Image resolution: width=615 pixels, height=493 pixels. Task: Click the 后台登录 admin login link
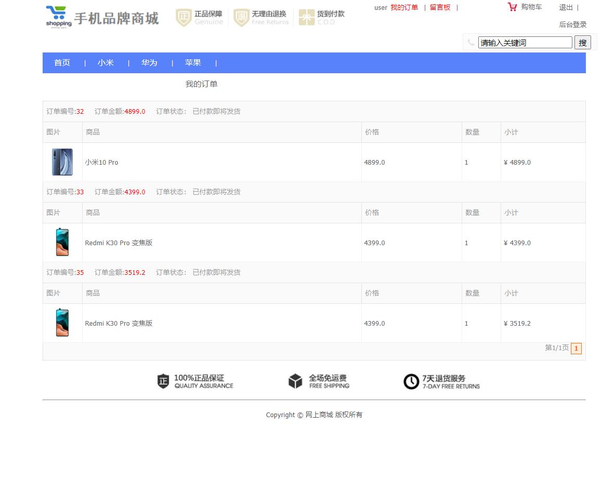pos(573,24)
